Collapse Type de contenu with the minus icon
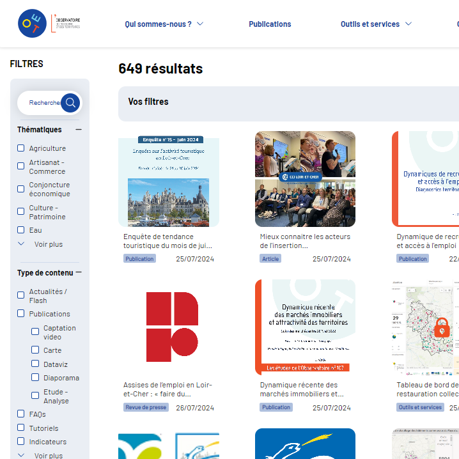 79,272
